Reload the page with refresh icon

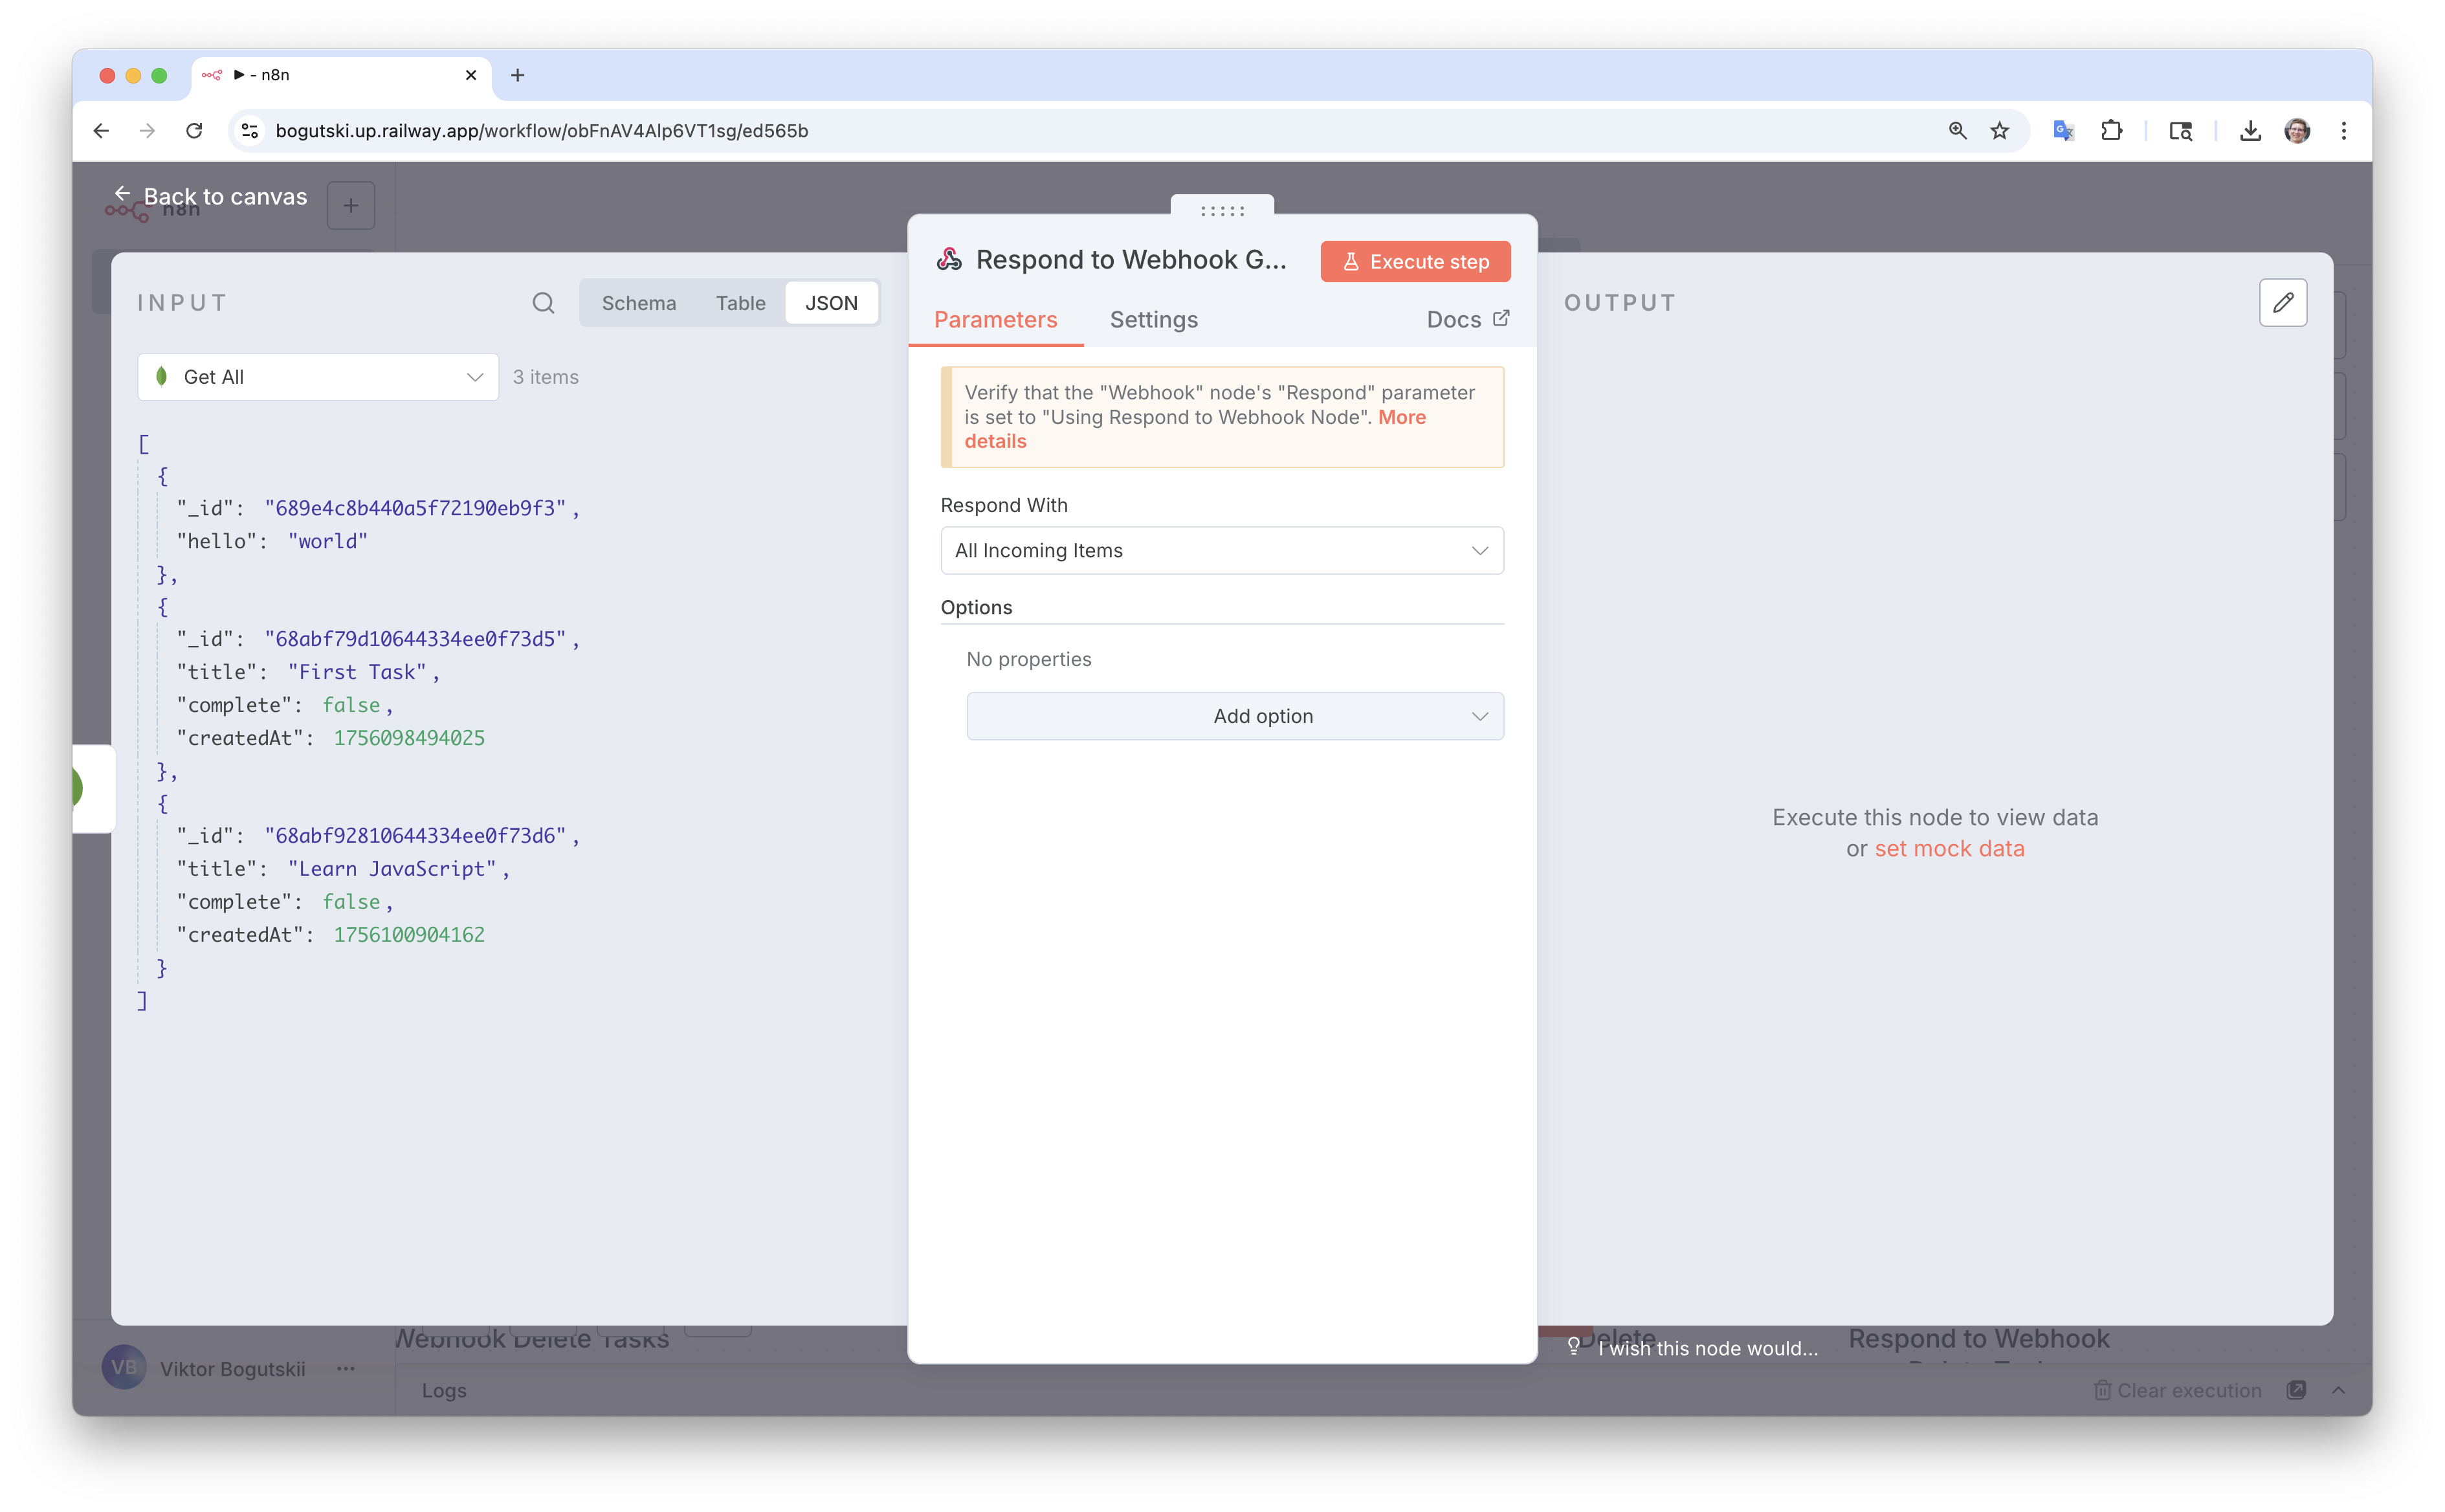click(x=194, y=131)
